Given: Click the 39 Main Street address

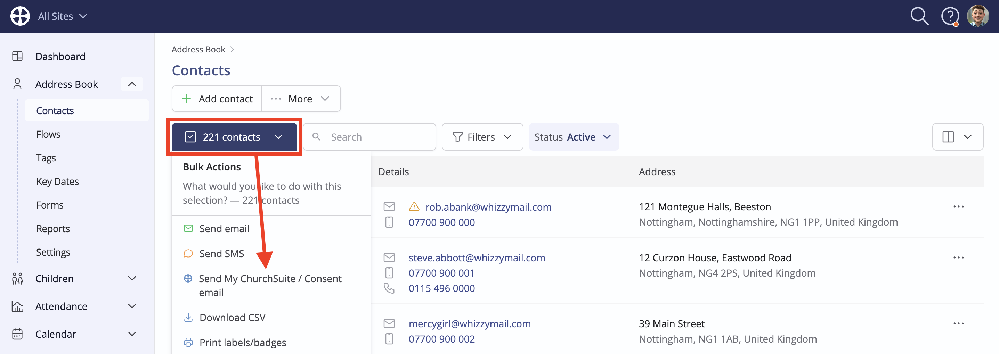Looking at the screenshot, I should (x=671, y=324).
